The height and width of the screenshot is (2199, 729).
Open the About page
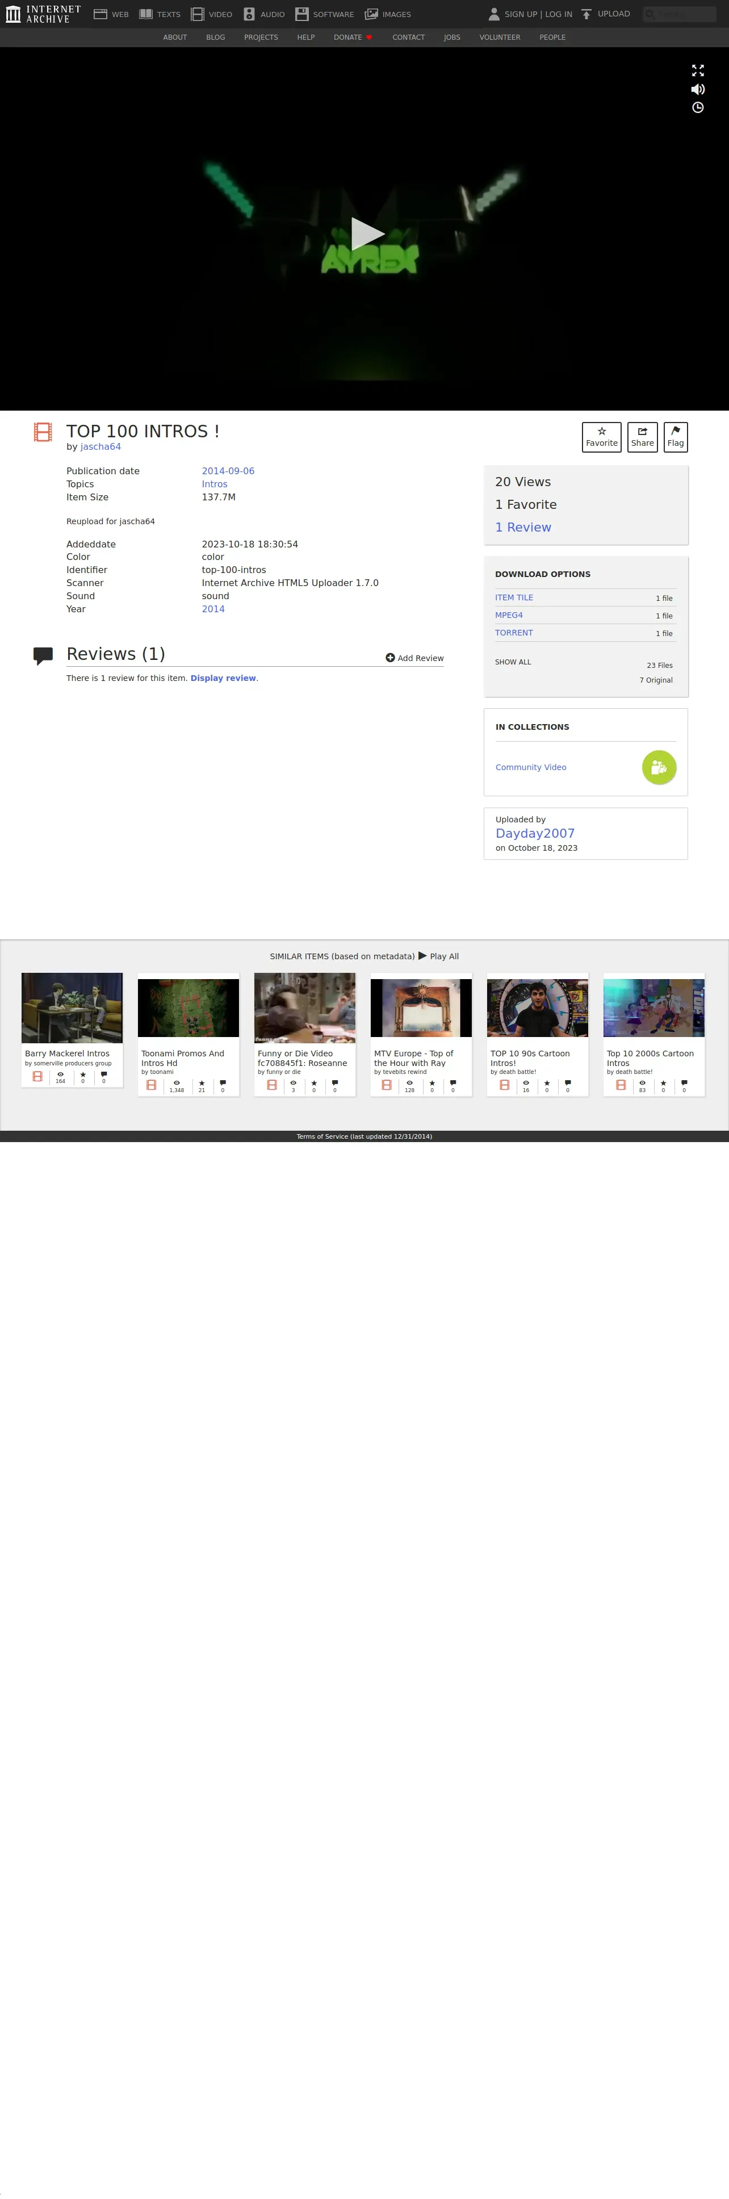175,37
